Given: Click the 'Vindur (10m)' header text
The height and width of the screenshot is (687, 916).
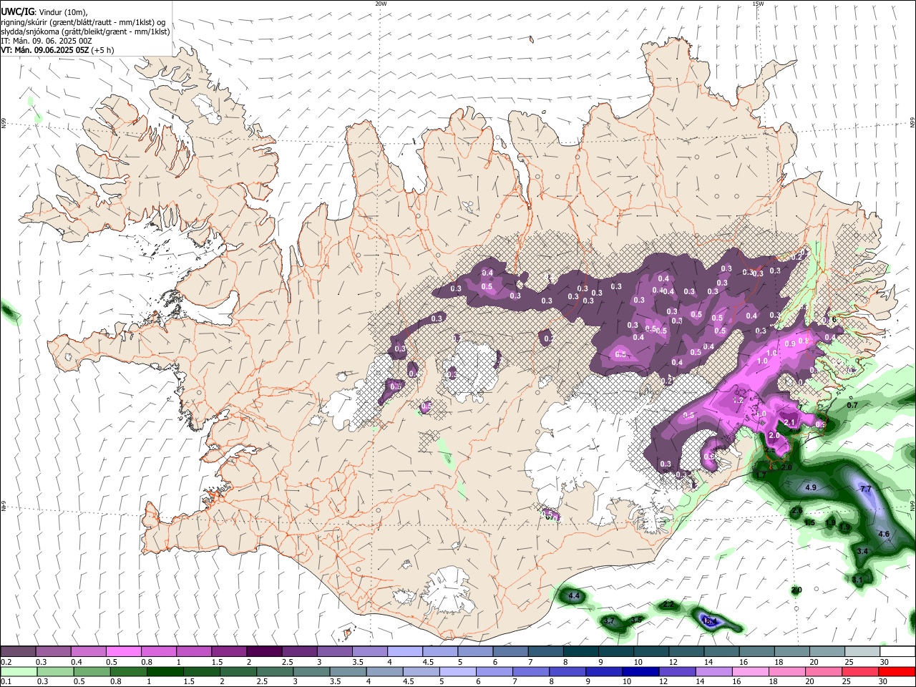Looking at the screenshot, I should coord(63,12).
